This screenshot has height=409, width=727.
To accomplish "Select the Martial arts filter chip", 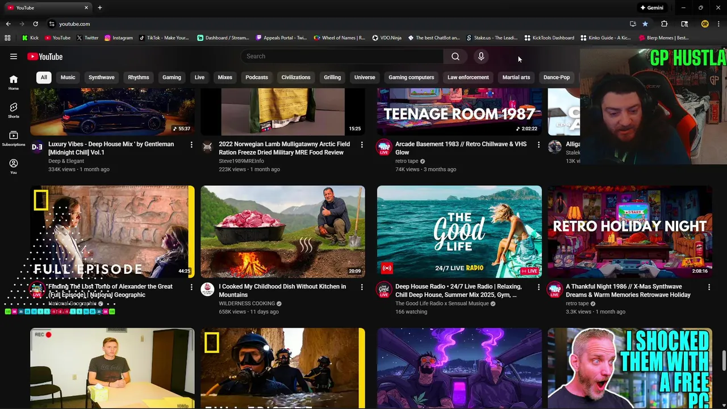I will point(516,77).
